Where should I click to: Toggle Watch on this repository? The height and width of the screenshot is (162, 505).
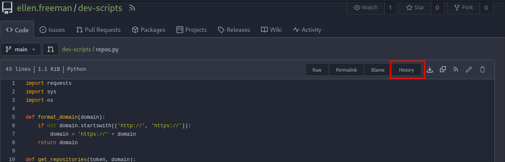(x=366, y=8)
